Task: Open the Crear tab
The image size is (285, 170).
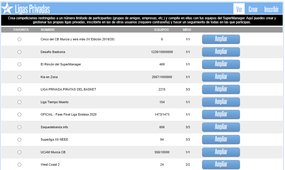Action: tap(253, 9)
